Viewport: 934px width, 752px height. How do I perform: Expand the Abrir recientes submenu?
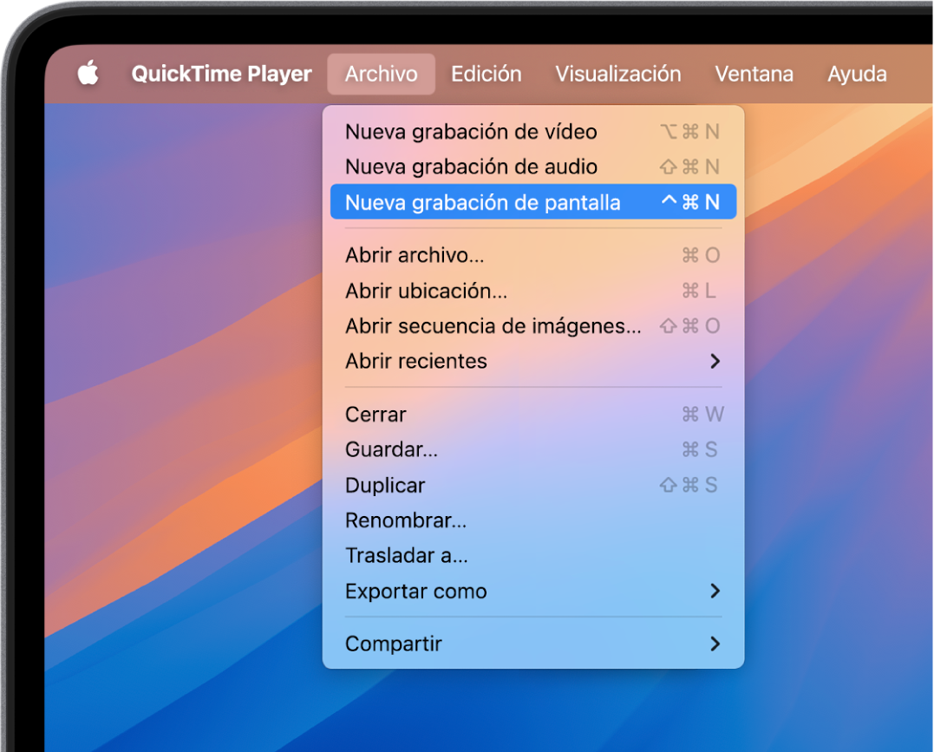533,361
